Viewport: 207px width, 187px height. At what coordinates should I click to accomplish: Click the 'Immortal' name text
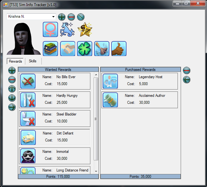coord(62,152)
